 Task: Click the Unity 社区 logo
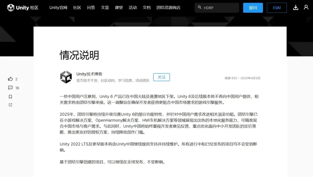23,8
